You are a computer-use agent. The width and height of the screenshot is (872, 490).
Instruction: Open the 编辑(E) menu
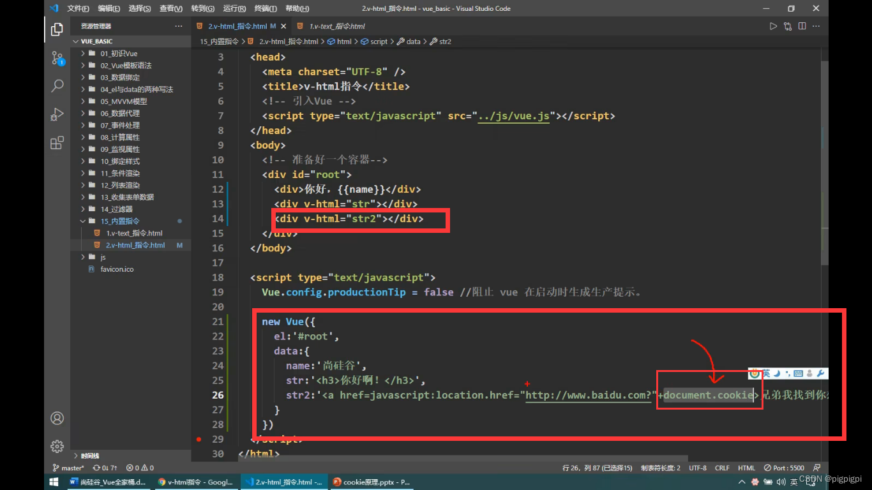pos(109,8)
